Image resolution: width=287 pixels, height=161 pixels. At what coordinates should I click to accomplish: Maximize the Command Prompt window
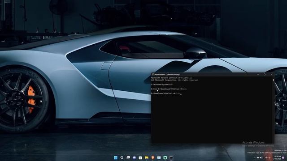[265, 75]
